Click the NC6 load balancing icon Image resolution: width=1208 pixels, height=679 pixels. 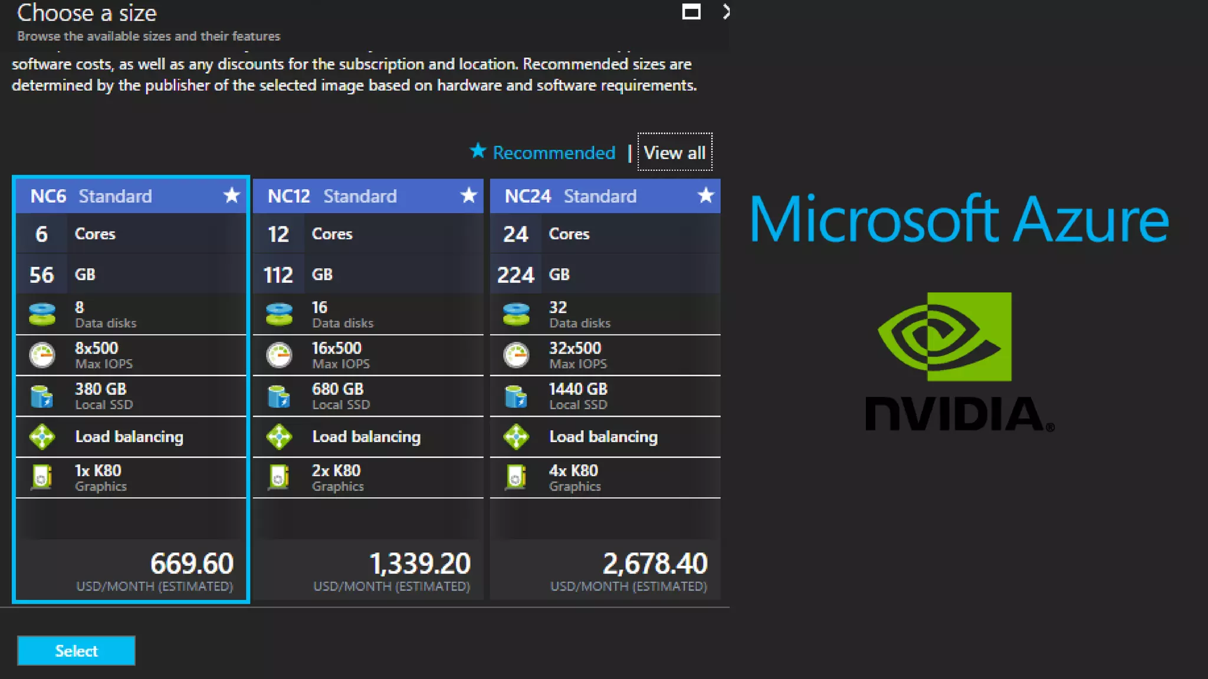42,437
